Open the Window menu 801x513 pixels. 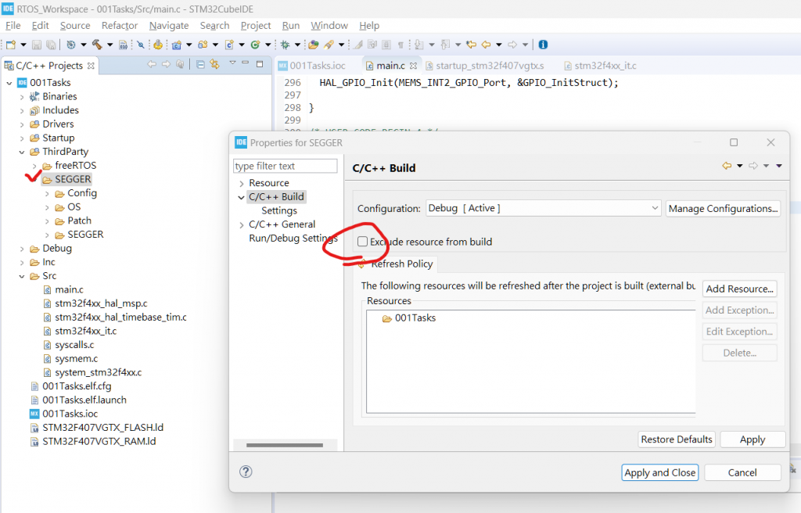[329, 26]
